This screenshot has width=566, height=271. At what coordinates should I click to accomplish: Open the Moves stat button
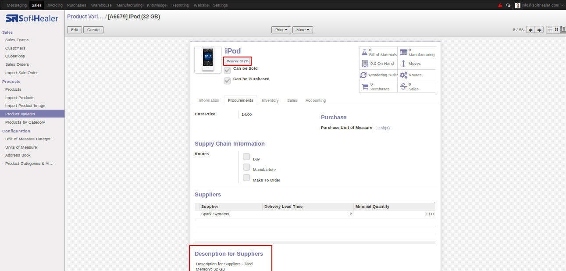click(417, 64)
